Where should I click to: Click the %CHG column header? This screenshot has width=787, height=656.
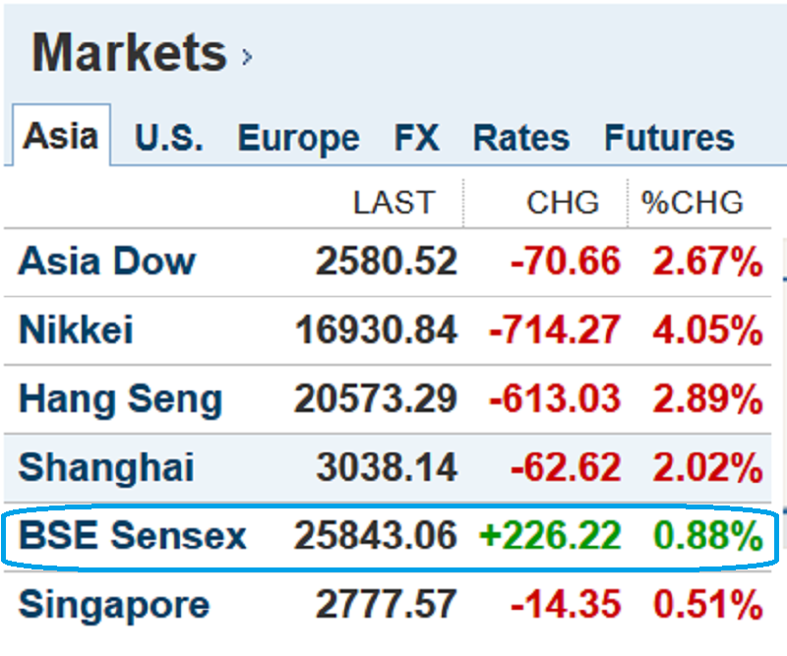coord(692,203)
